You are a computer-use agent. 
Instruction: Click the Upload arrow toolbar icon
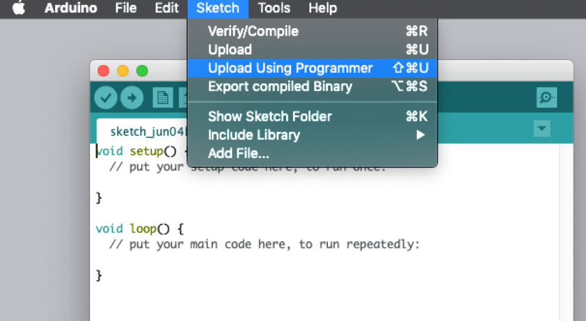coord(131,98)
